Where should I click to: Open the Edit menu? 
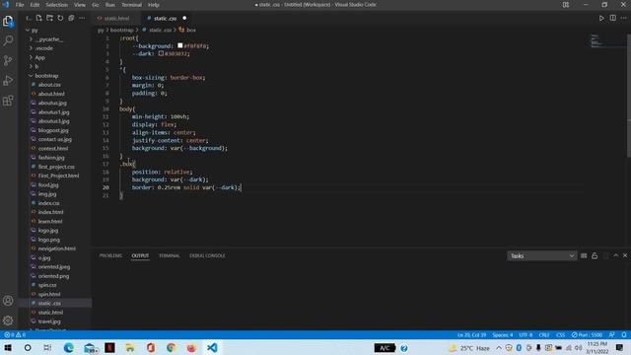(35, 5)
